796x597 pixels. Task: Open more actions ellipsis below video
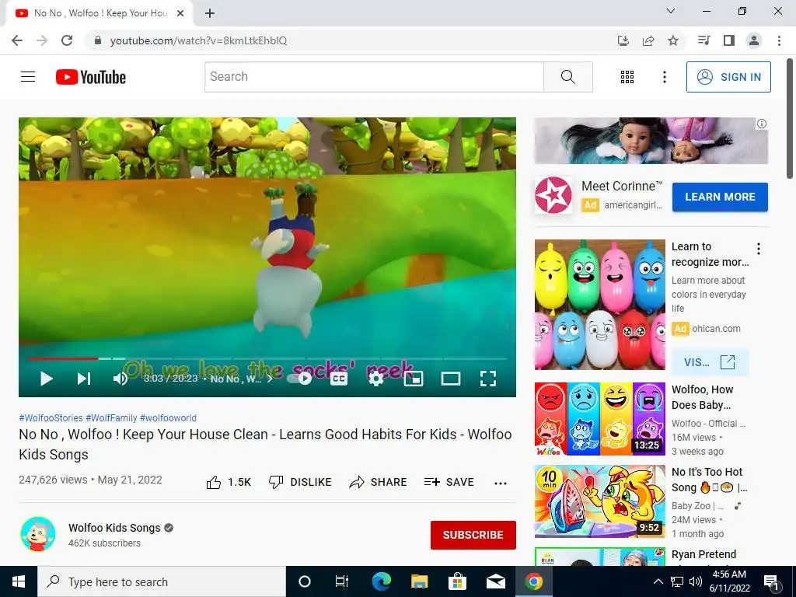(501, 484)
